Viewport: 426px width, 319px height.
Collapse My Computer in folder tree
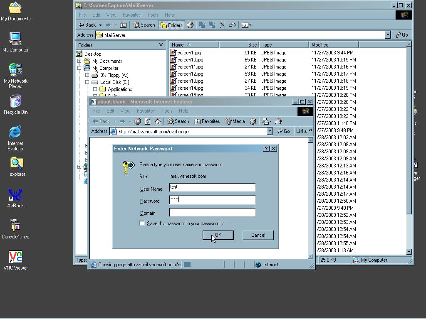(x=79, y=68)
